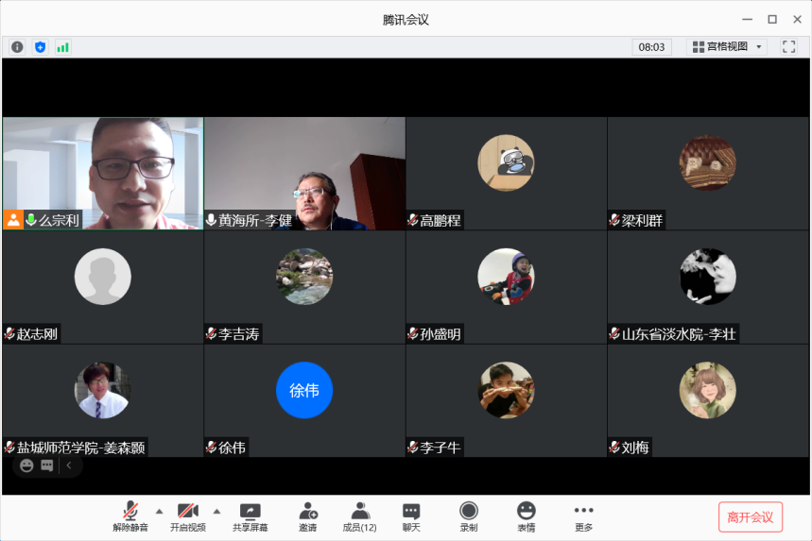This screenshot has height=541, width=812.
Task: Click muted mic icon beside 李吉涛
Action: [x=211, y=333]
